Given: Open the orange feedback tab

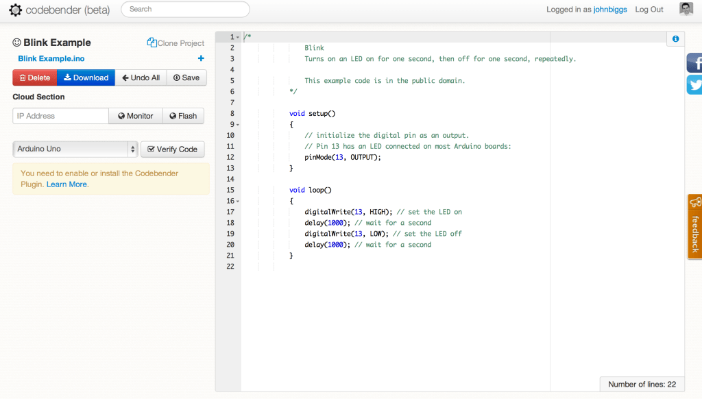Looking at the screenshot, I should point(694,226).
